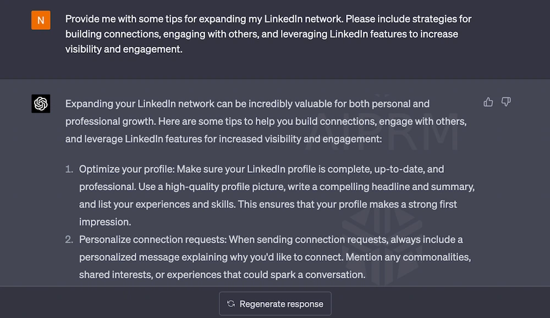Dislike the response with thumbs down

[506, 102]
